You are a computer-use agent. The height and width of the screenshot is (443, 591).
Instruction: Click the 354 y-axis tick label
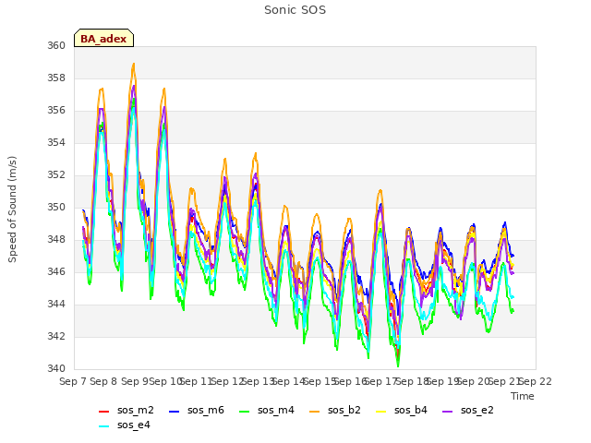(56, 142)
